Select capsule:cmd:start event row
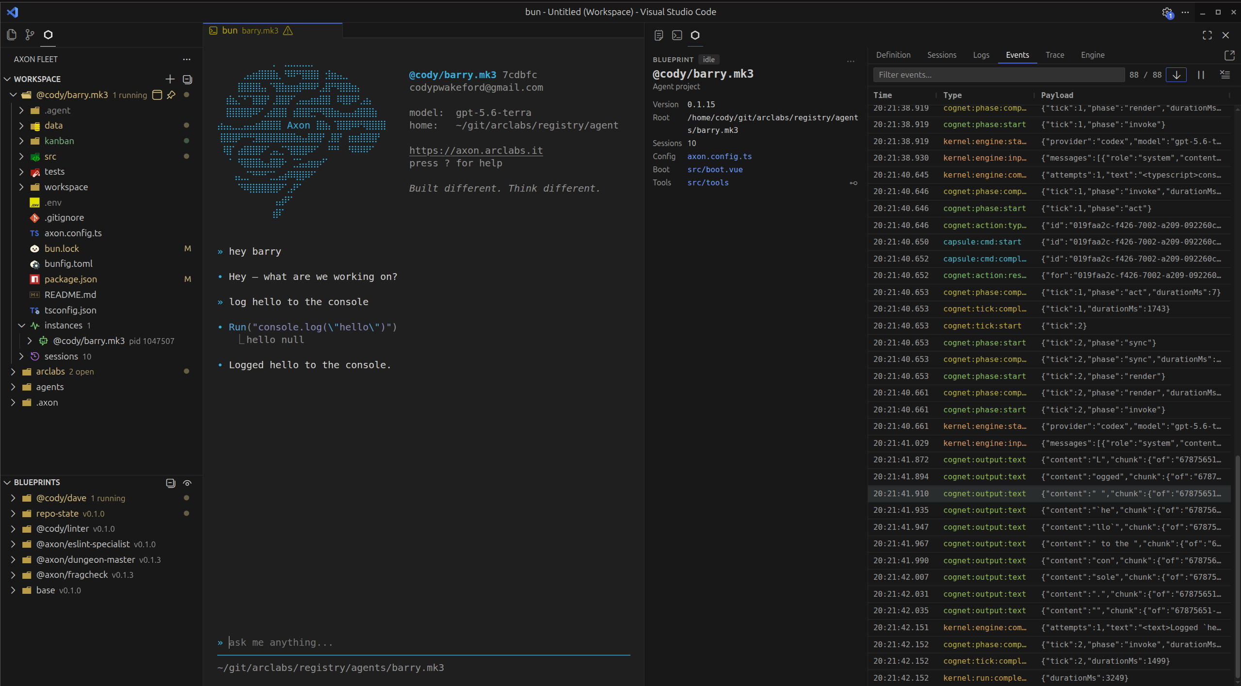 click(1049, 242)
